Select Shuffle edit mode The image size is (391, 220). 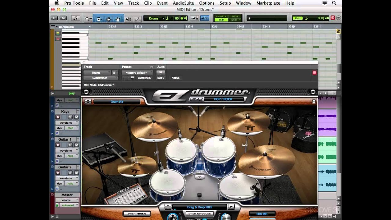click(221, 16)
